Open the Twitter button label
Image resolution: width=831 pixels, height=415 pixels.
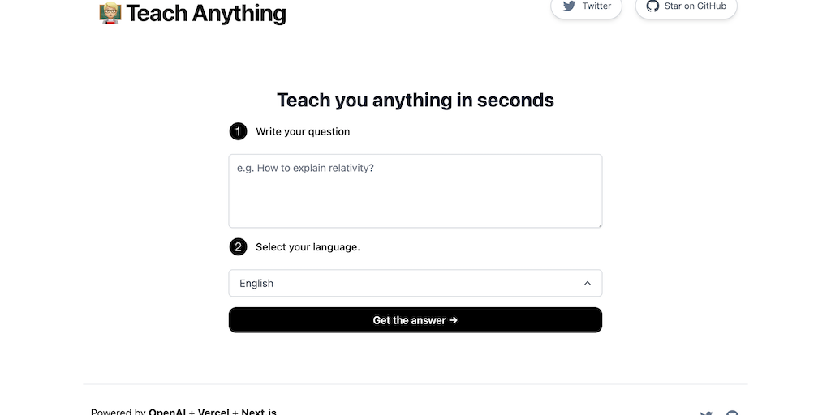click(x=596, y=6)
